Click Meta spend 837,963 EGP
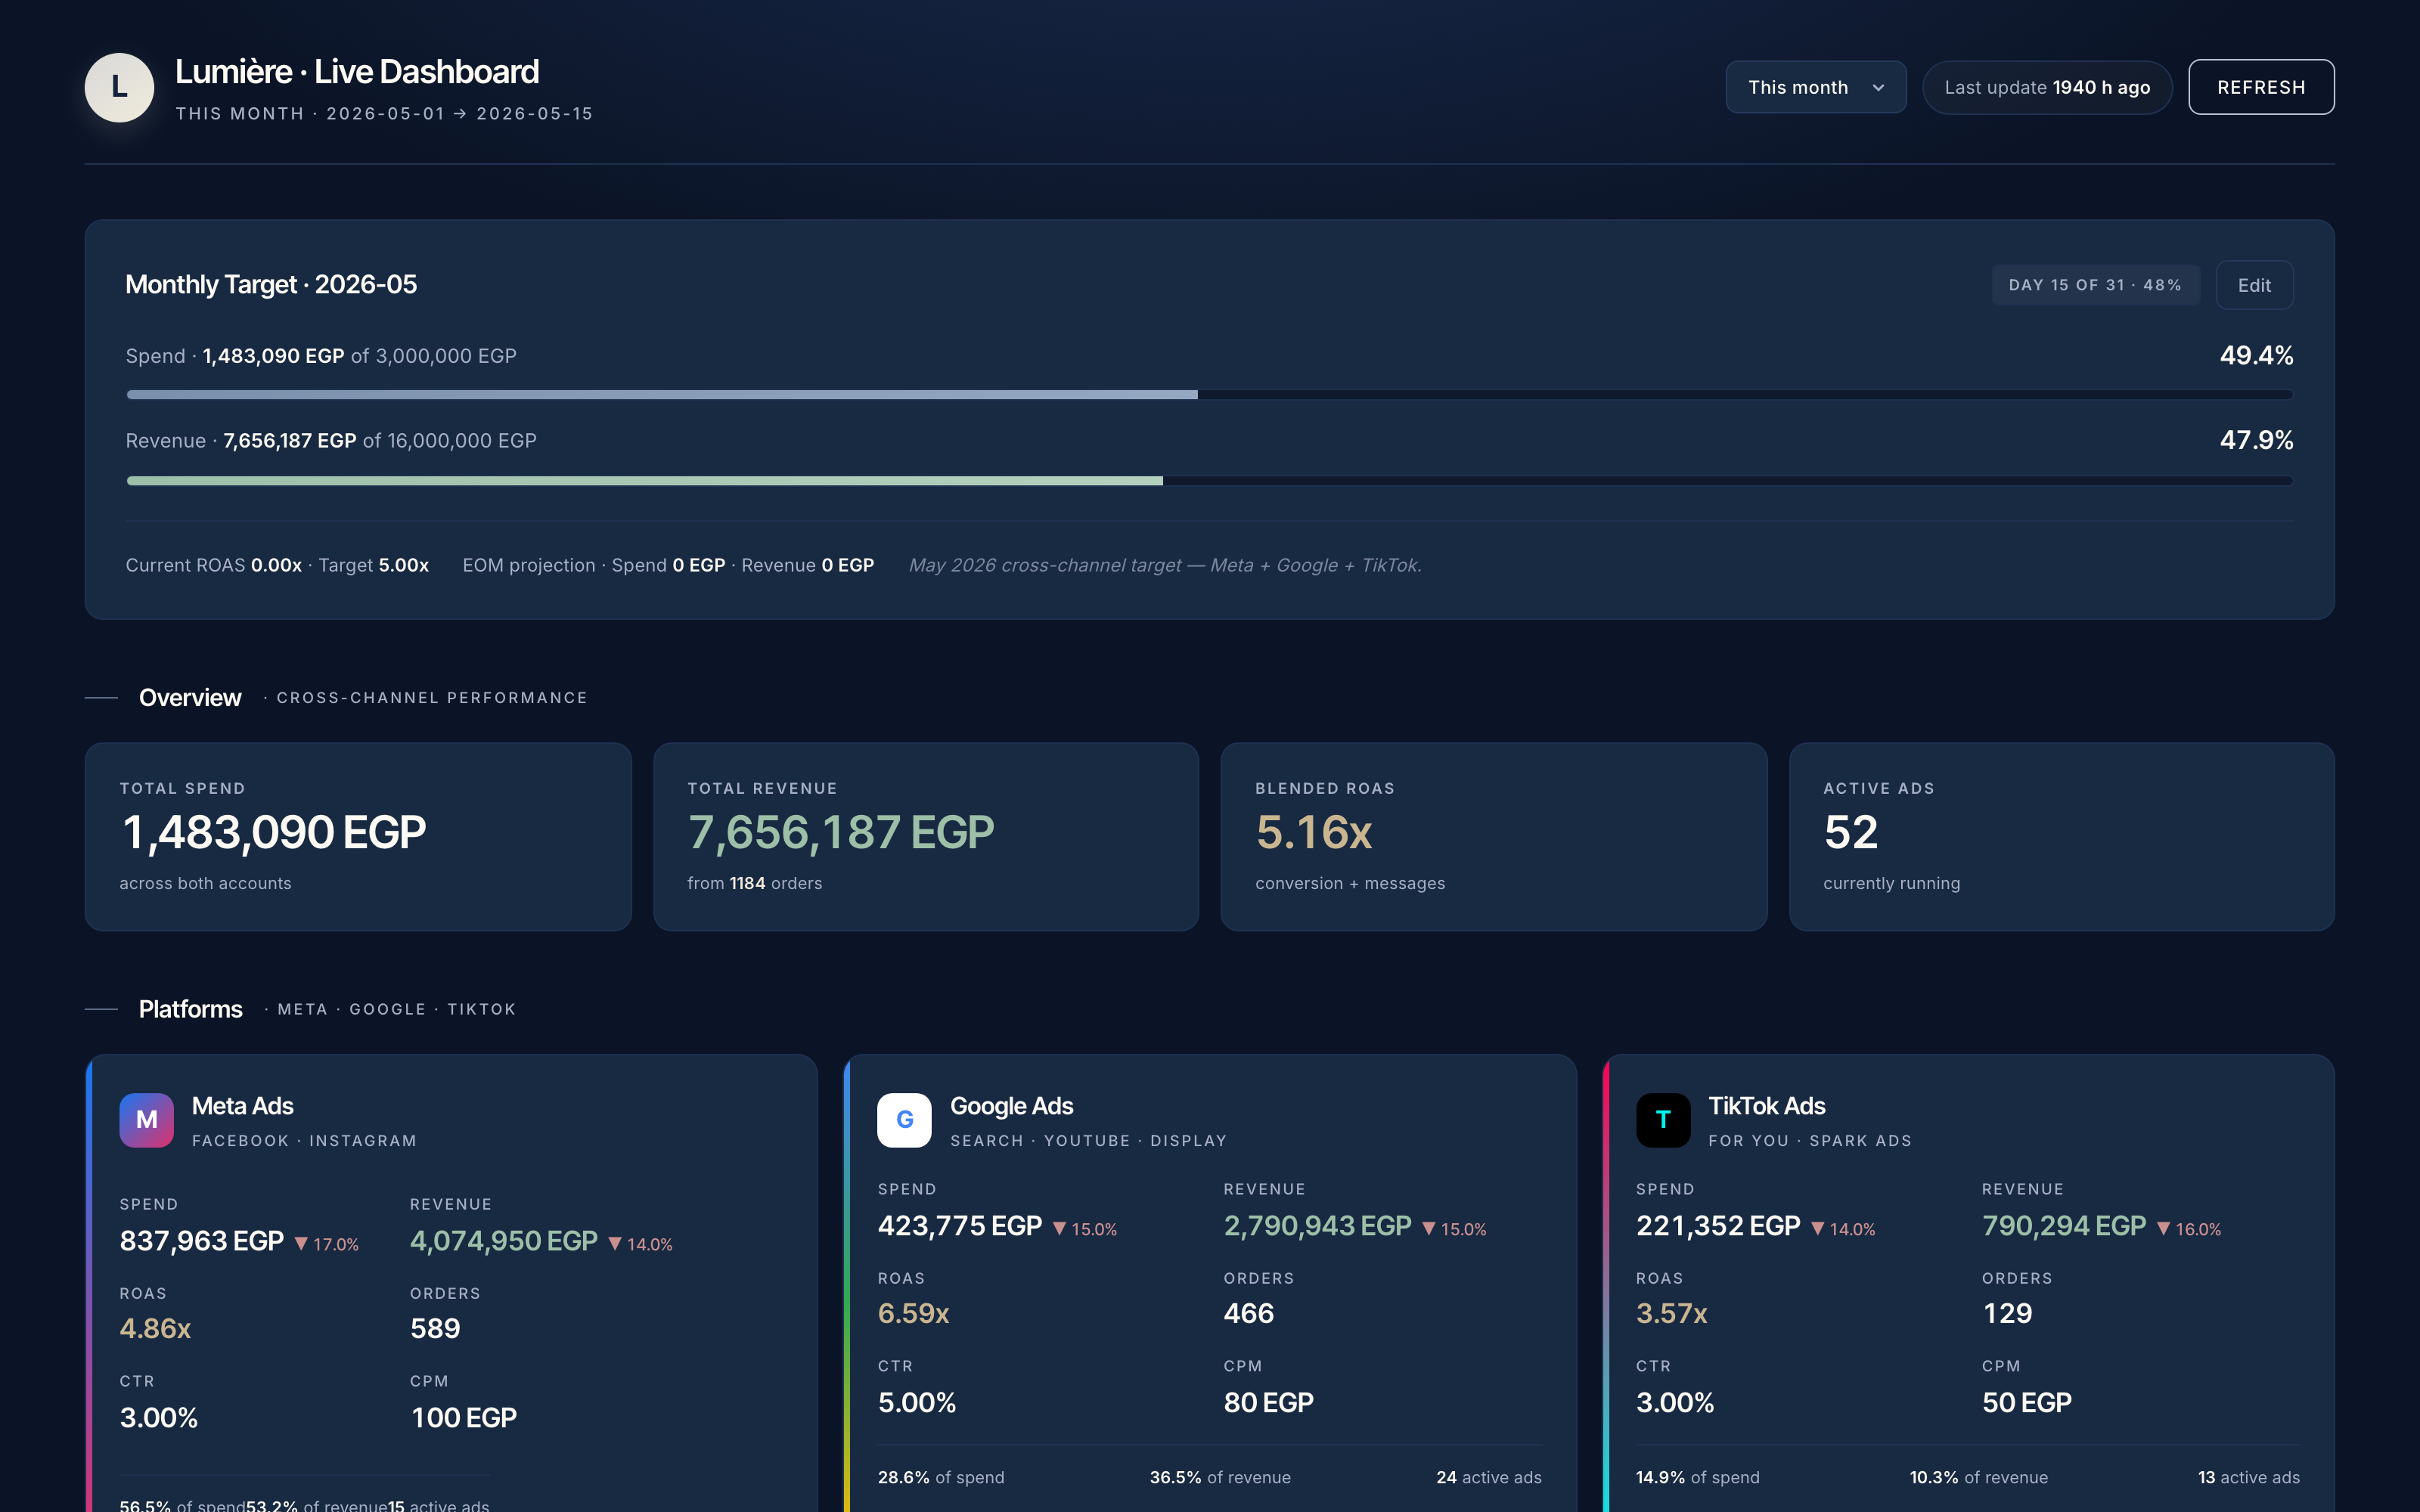This screenshot has width=2420, height=1512. pyautogui.click(x=202, y=1241)
